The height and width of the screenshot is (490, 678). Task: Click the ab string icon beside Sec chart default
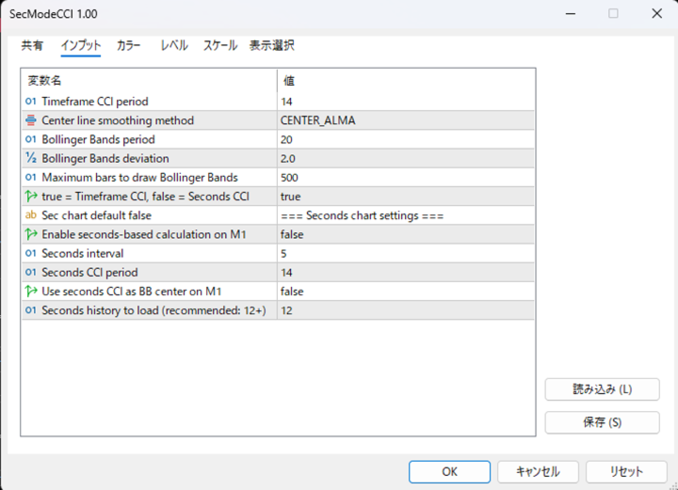click(x=31, y=215)
